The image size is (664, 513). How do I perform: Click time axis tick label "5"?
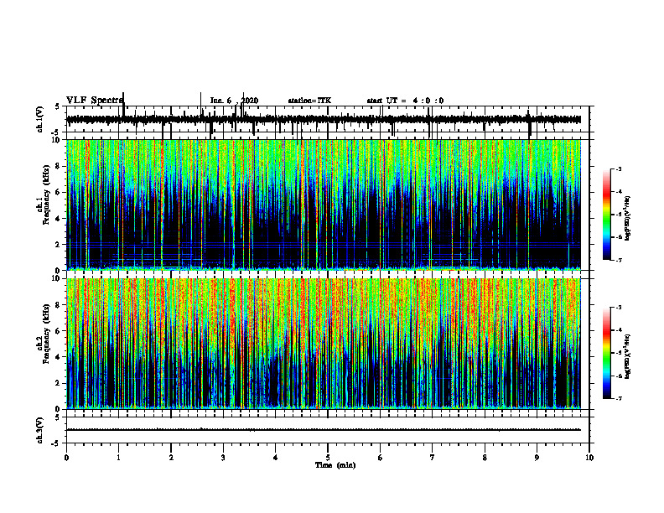328,458
